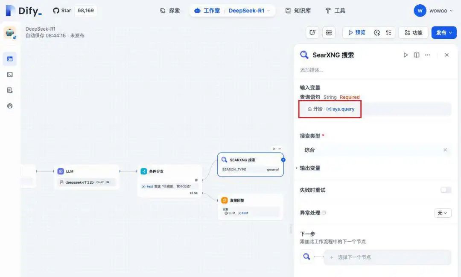Image resolution: width=461 pixels, height=277 pixels.
Task: Open API access terminal sidebar icon
Action: click(x=10, y=75)
